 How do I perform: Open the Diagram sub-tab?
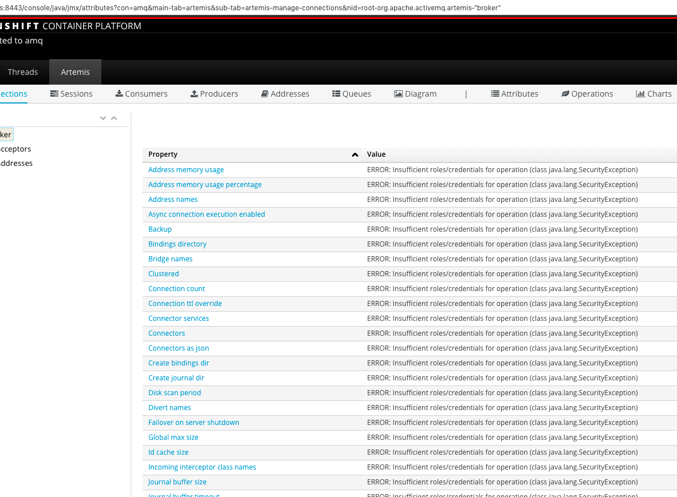(415, 94)
